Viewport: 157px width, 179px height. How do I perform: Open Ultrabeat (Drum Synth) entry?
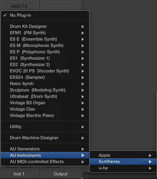[45, 96]
